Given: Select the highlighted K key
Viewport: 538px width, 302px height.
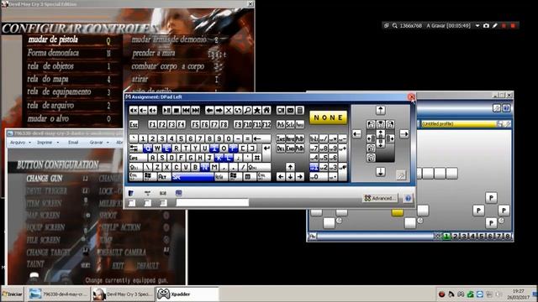Looking at the screenshot, I should tap(219, 158).
